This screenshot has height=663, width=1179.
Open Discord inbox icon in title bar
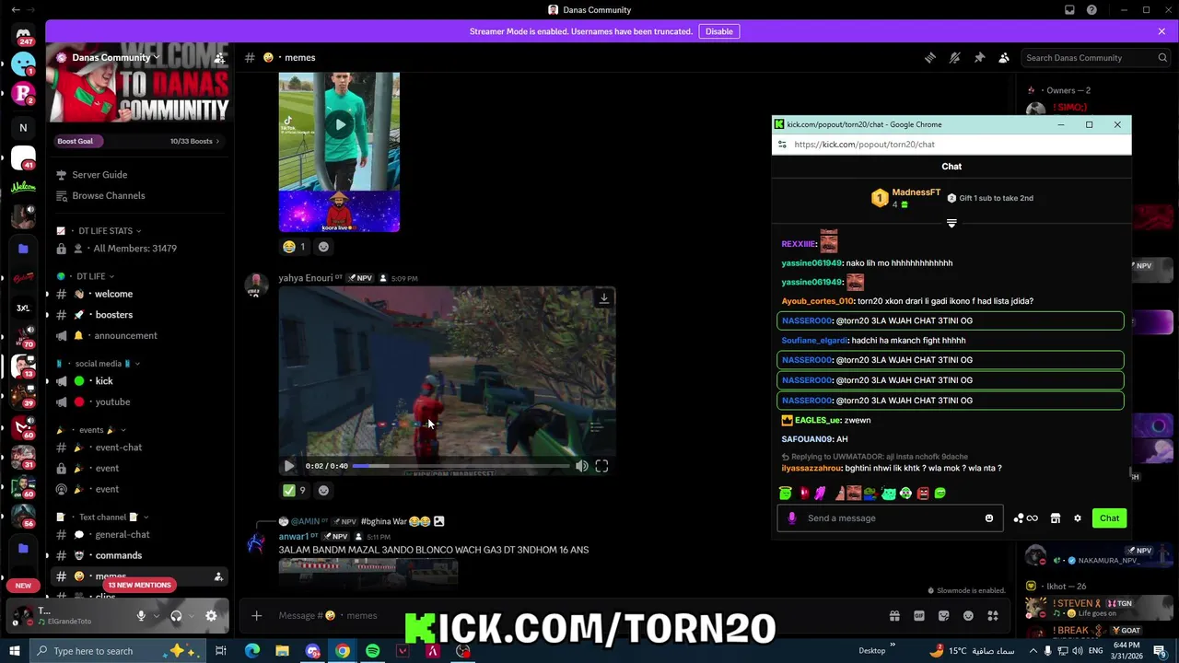pos(1069,10)
